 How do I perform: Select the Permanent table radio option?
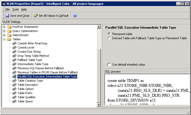(109, 34)
